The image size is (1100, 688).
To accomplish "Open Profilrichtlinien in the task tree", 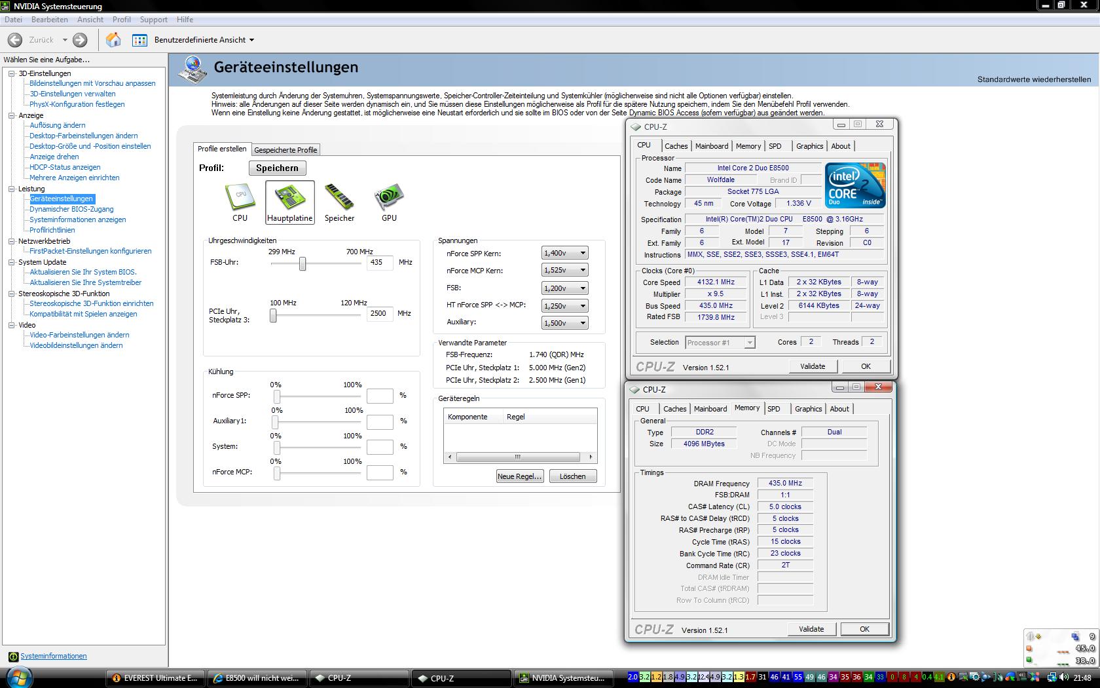I will click(52, 231).
